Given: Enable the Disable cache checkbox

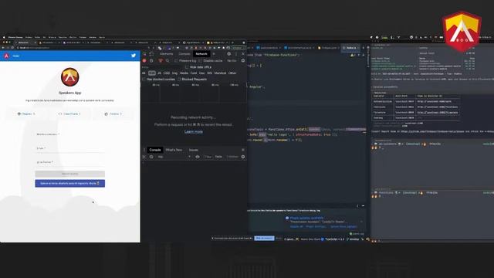Looking at the screenshot, I should click(x=201, y=60).
